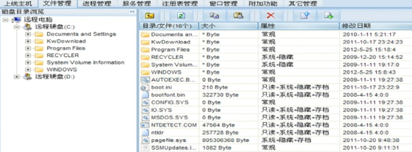Click the copy files toolbar icon
Viewport: 412px width, 152px height.
(214, 15)
